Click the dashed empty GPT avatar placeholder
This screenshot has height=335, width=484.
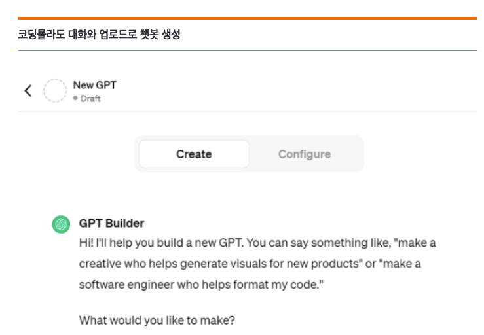click(55, 91)
